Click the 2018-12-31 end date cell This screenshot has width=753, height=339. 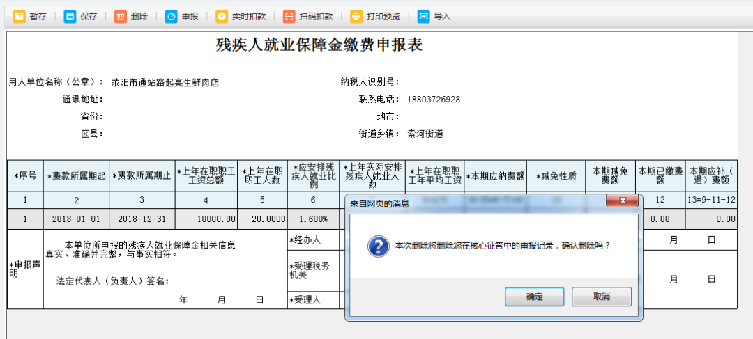(142, 219)
